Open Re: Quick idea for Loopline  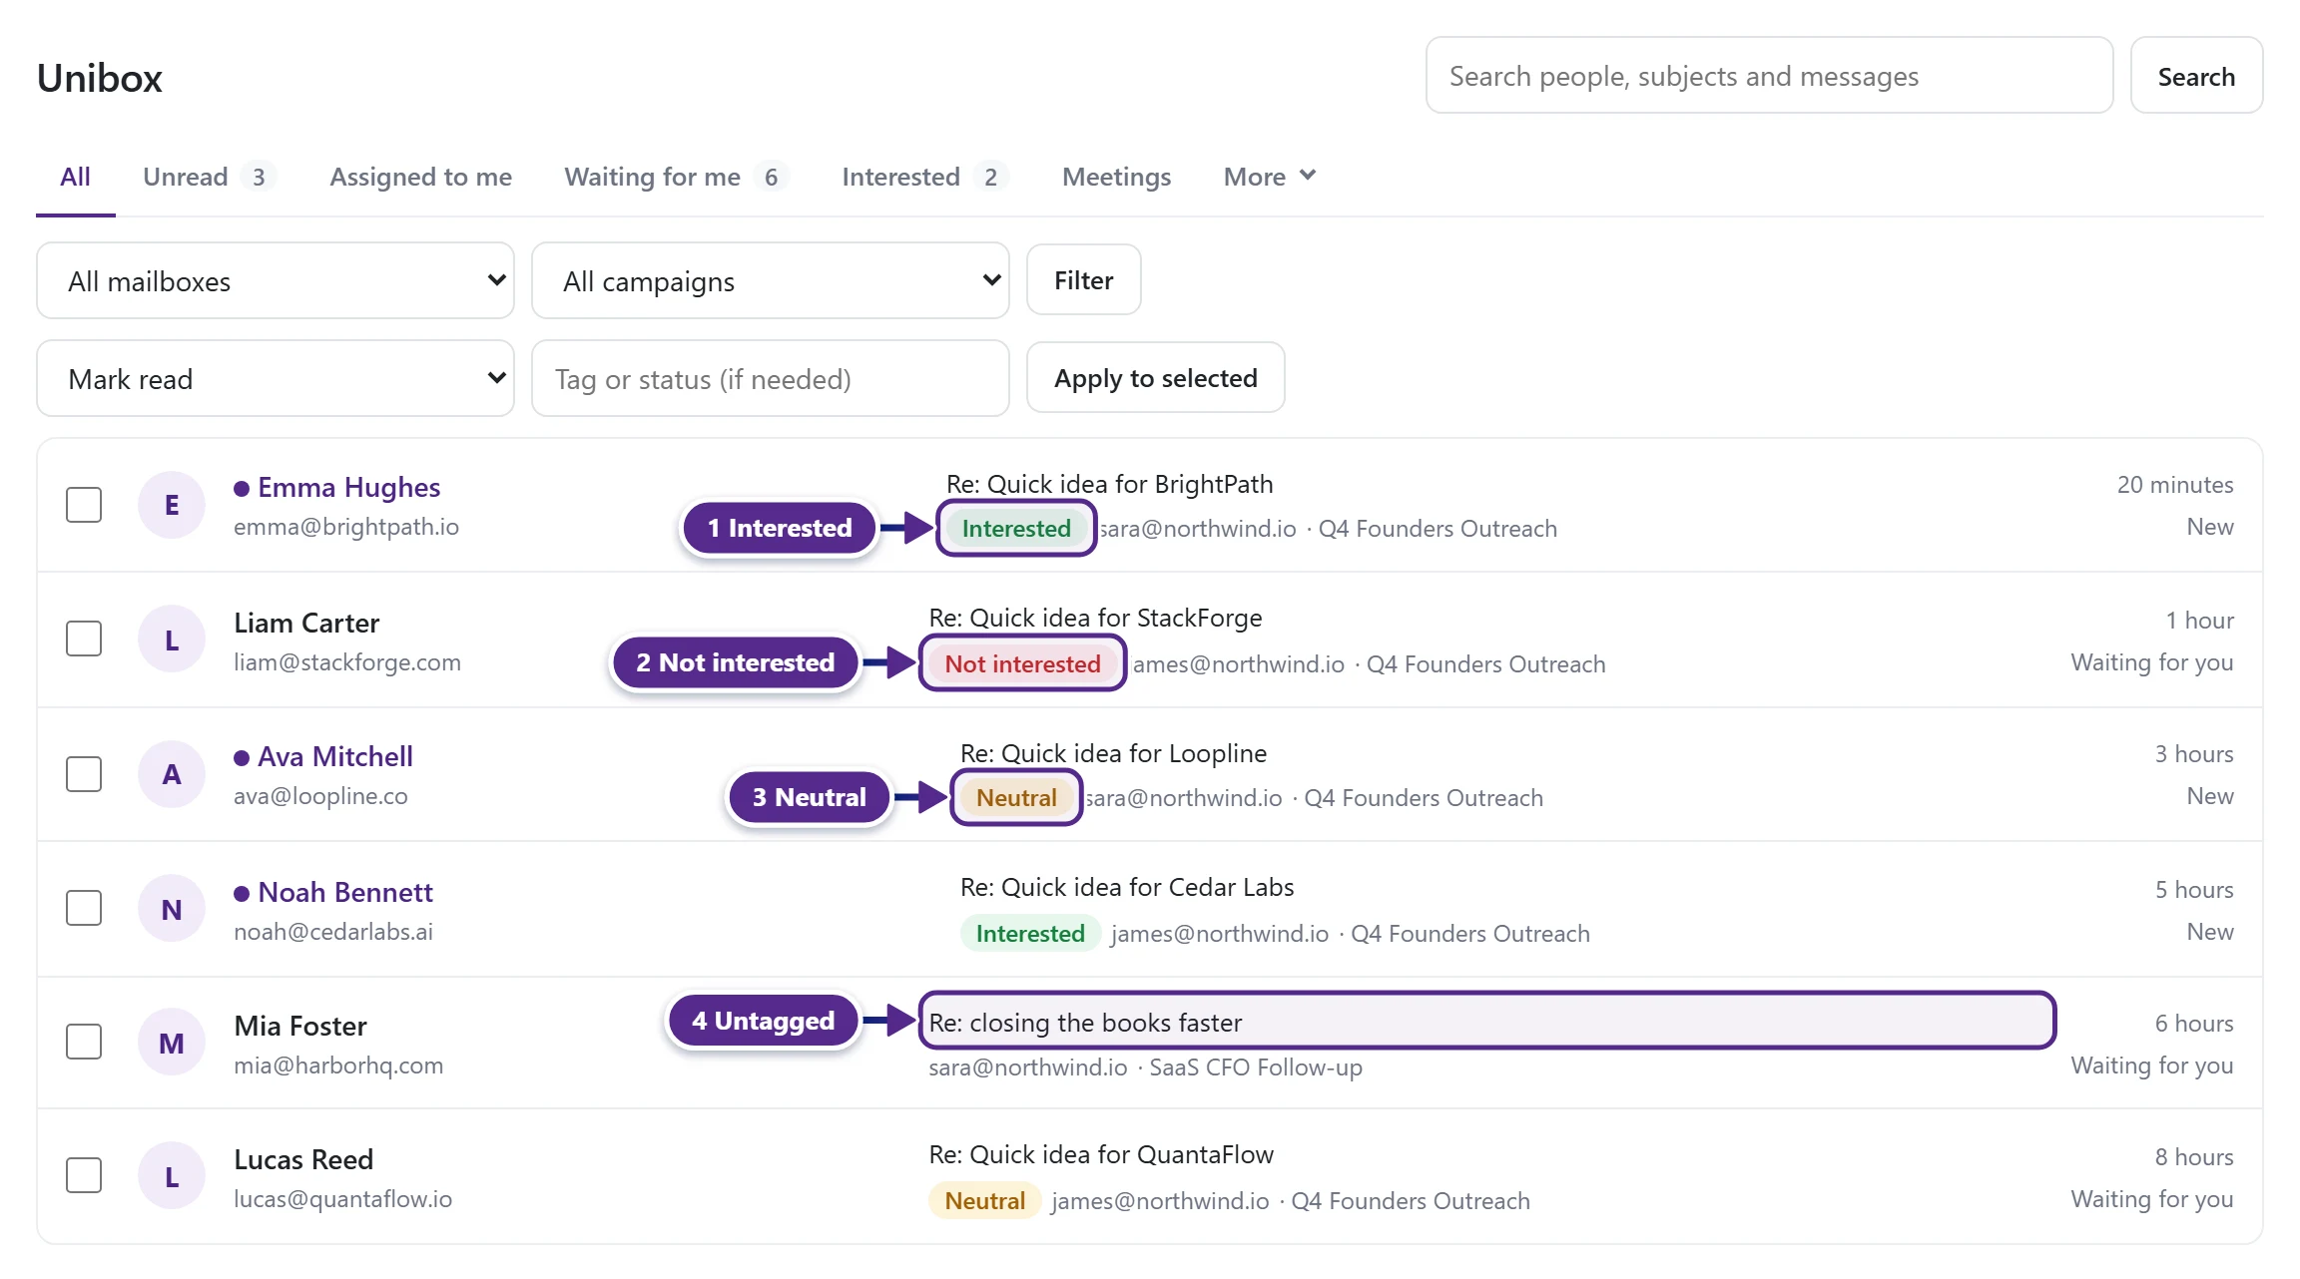coord(1113,753)
